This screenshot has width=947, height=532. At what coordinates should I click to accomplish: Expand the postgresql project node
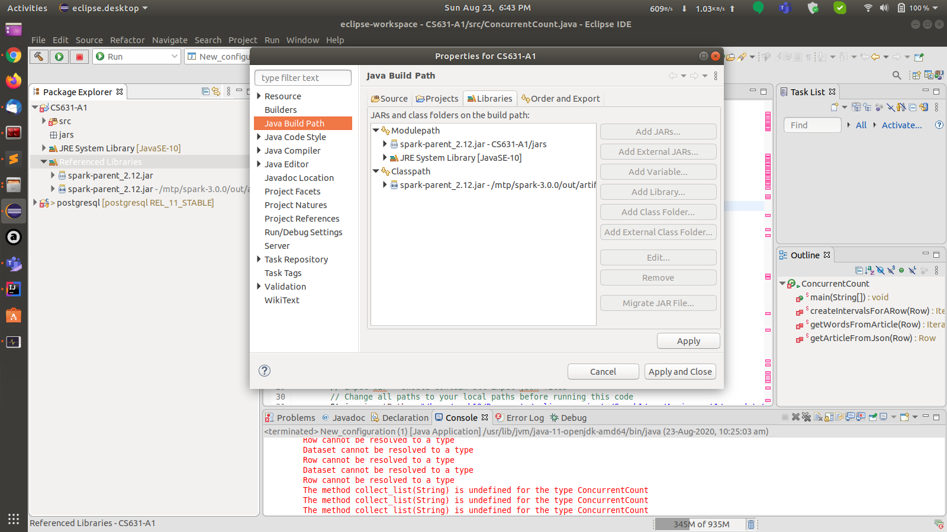click(35, 202)
